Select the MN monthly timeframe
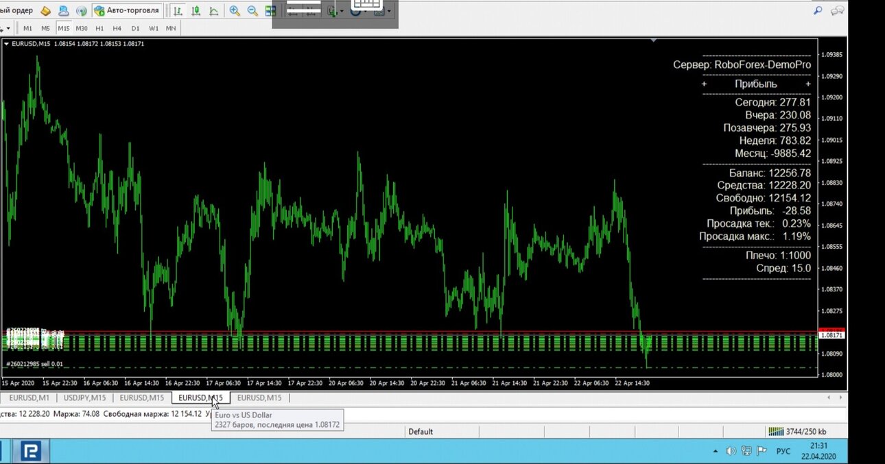Viewport: 885px width, 464px height. [171, 28]
